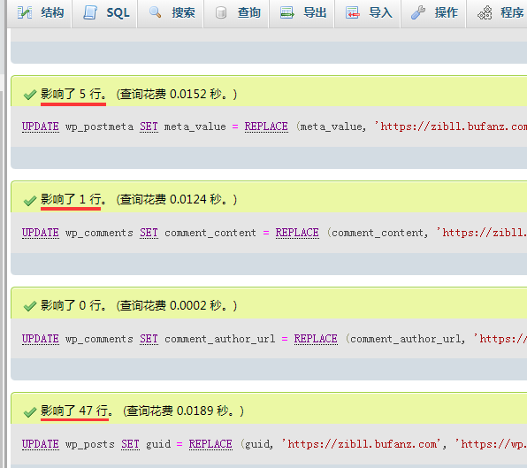527x468 pixels.
Task: Open the 导出 tab
Action: coord(302,13)
